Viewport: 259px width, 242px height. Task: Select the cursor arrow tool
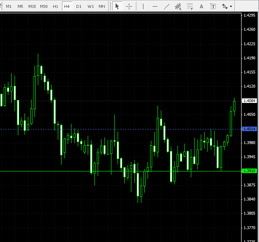pos(117,6)
